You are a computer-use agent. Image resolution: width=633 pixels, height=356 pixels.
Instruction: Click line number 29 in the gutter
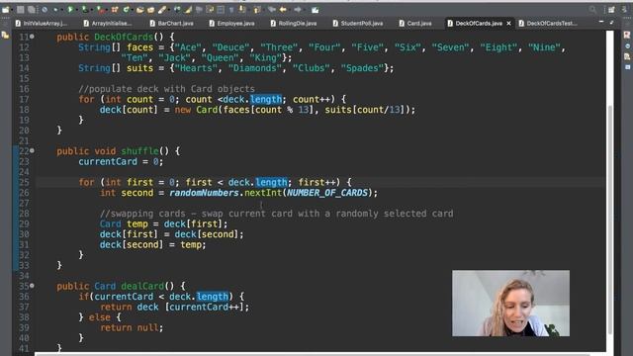point(24,224)
